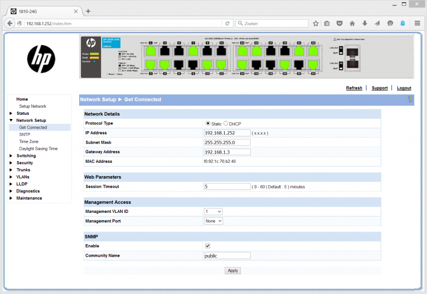This screenshot has width=427, height=294.
Task: Open the Management Port dropdown
Action: 213,221
